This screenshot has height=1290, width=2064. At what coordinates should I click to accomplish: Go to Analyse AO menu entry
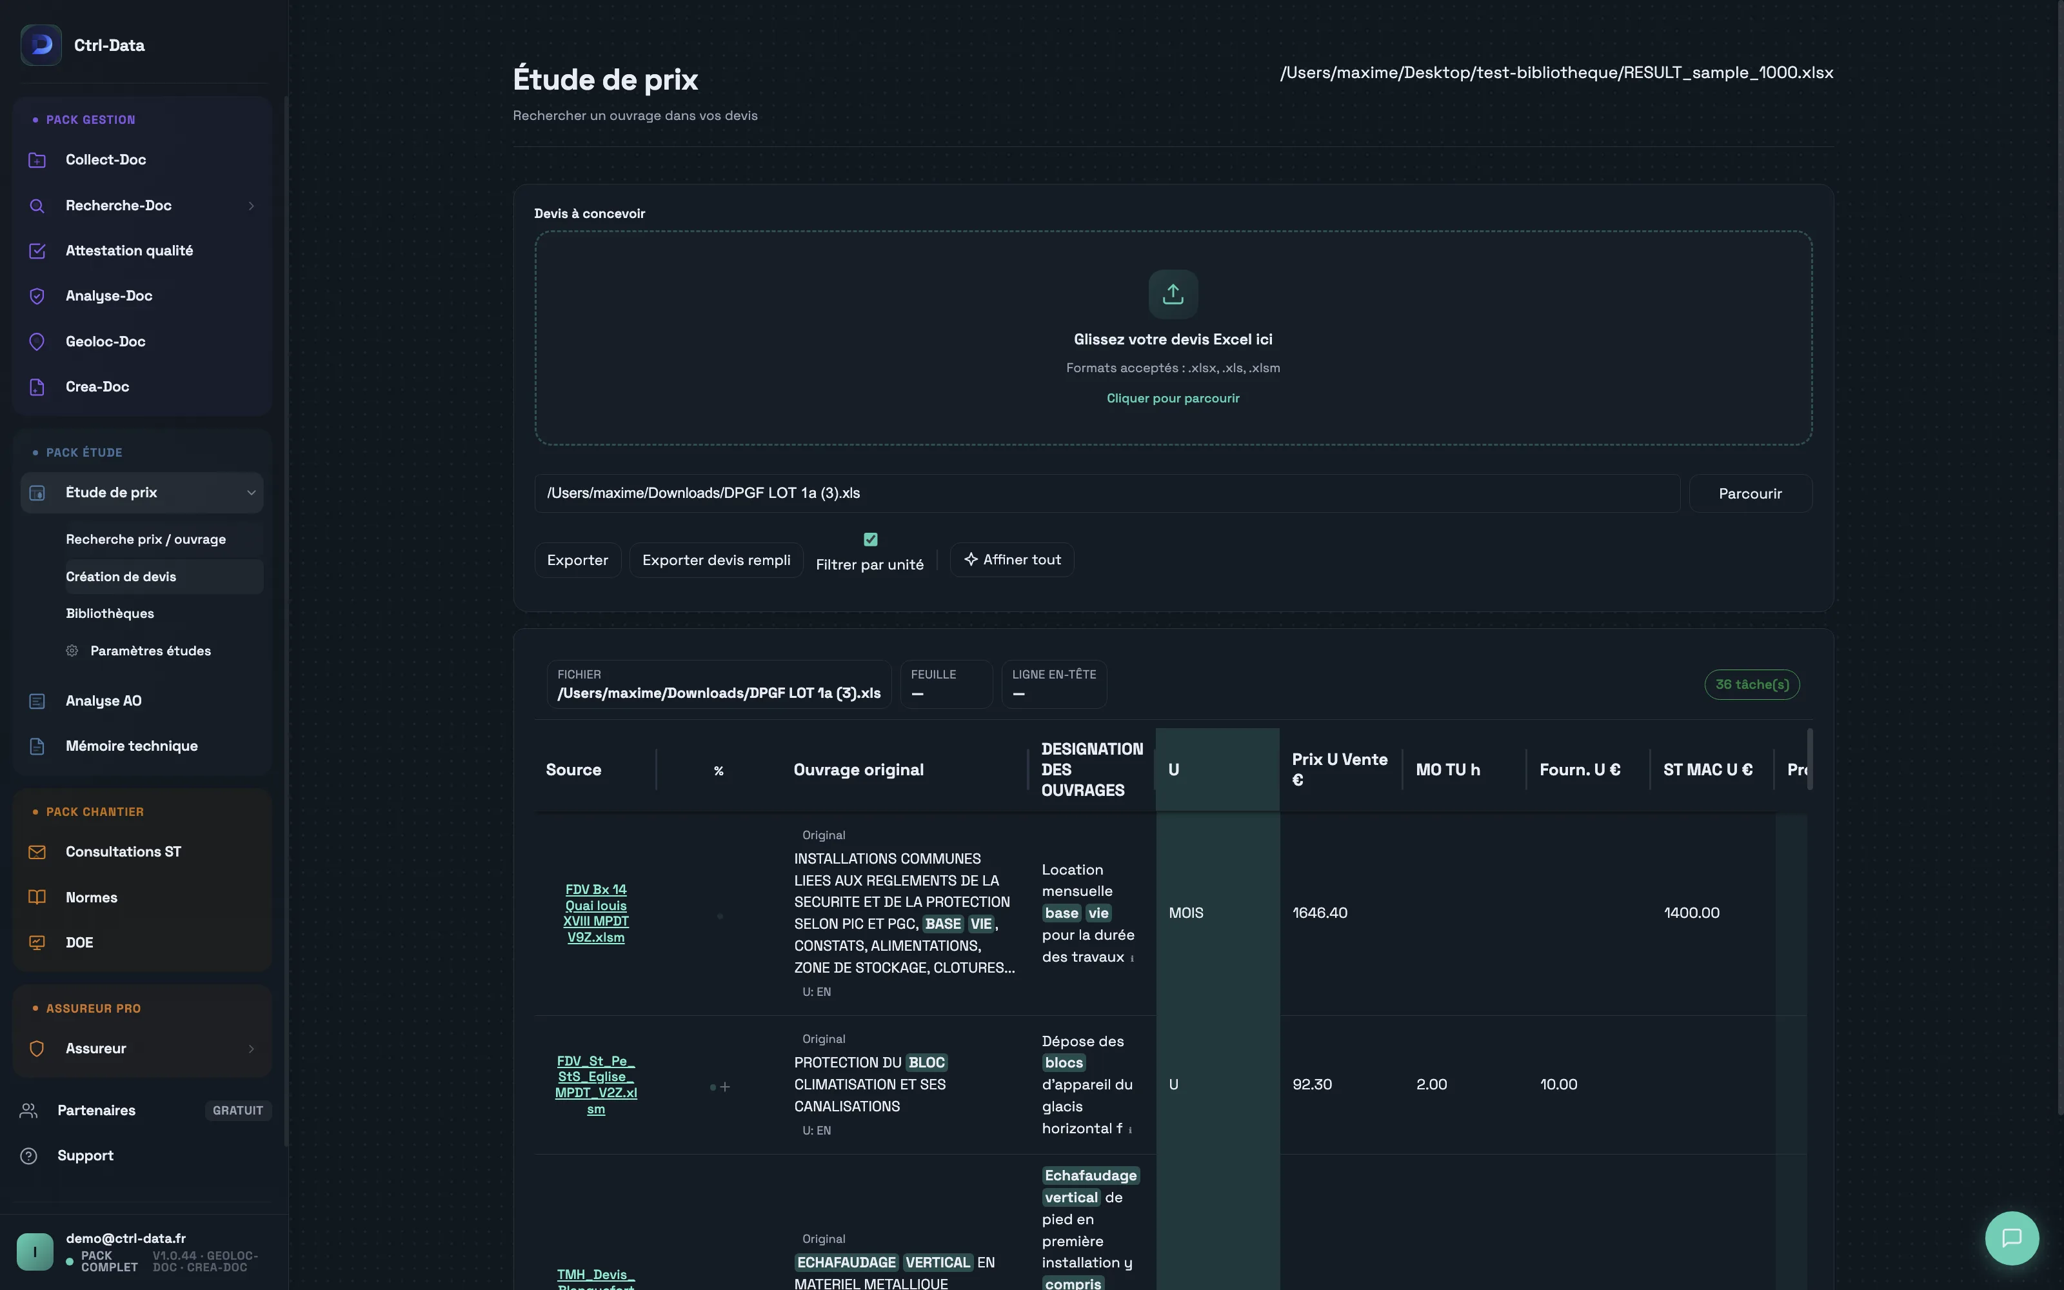[x=142, y=701]
